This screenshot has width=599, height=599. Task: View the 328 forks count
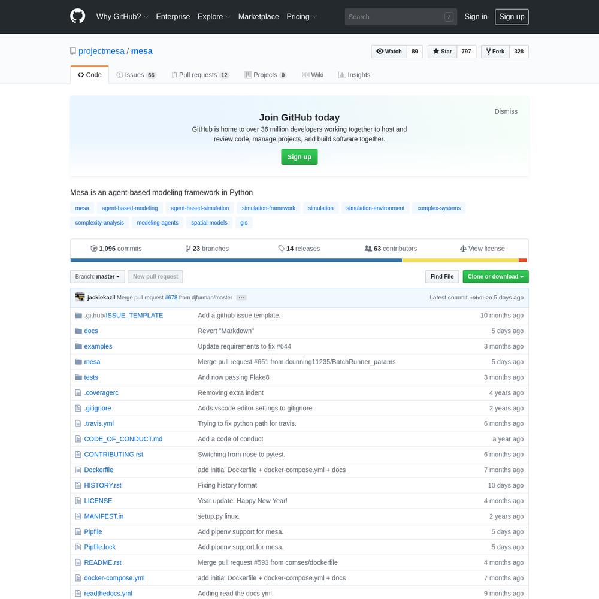coord(519,51)
